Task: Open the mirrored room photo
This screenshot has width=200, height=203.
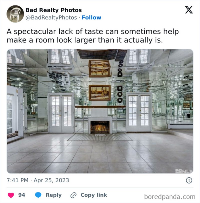Action: pos(100,111)
